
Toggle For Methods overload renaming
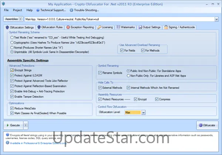[x=143, y=50]
